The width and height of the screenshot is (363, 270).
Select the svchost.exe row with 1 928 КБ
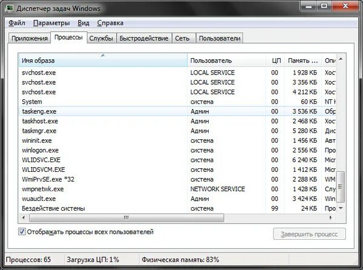pos(177,73)
